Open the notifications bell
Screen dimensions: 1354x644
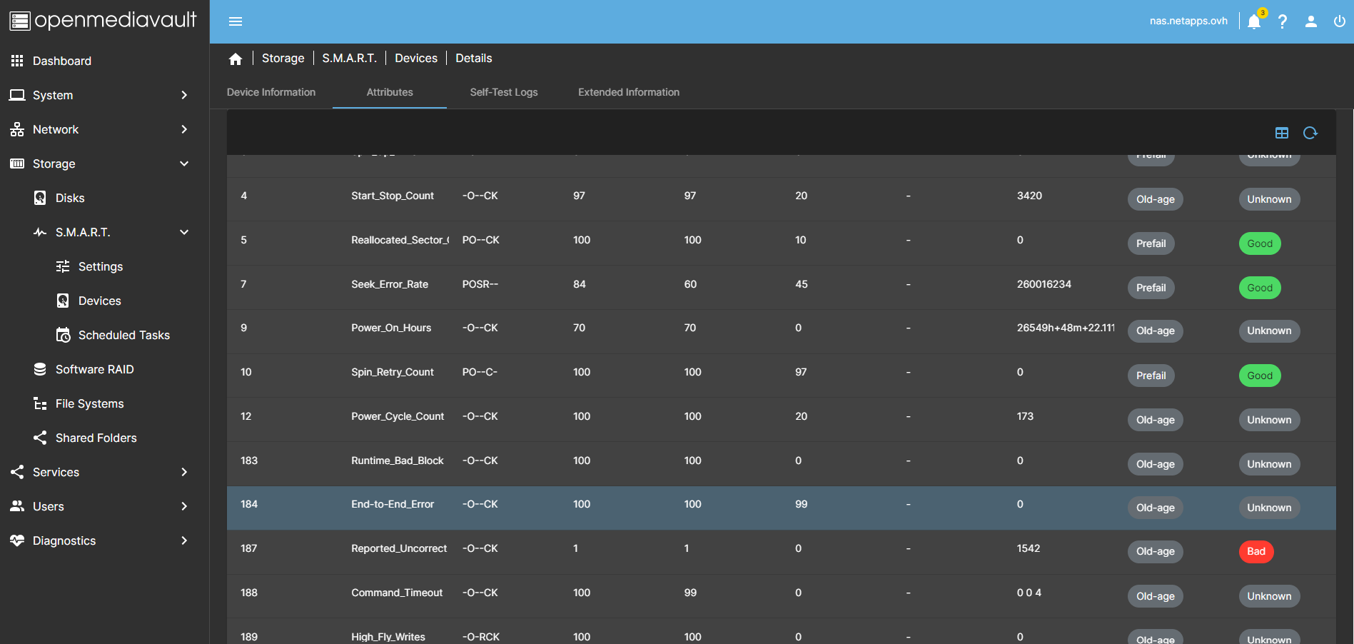pos(1254,21)
